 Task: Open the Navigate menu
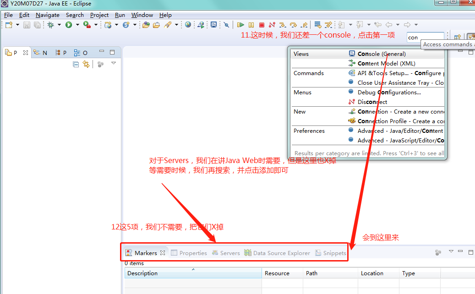click(48, 15)
